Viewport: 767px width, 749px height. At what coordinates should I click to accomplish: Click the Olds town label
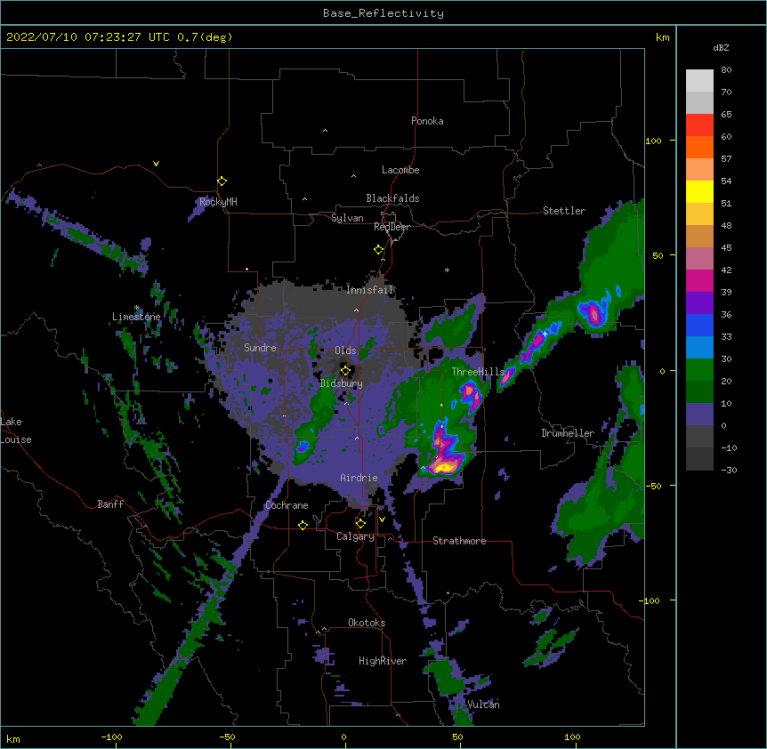[x=345, y=350]
